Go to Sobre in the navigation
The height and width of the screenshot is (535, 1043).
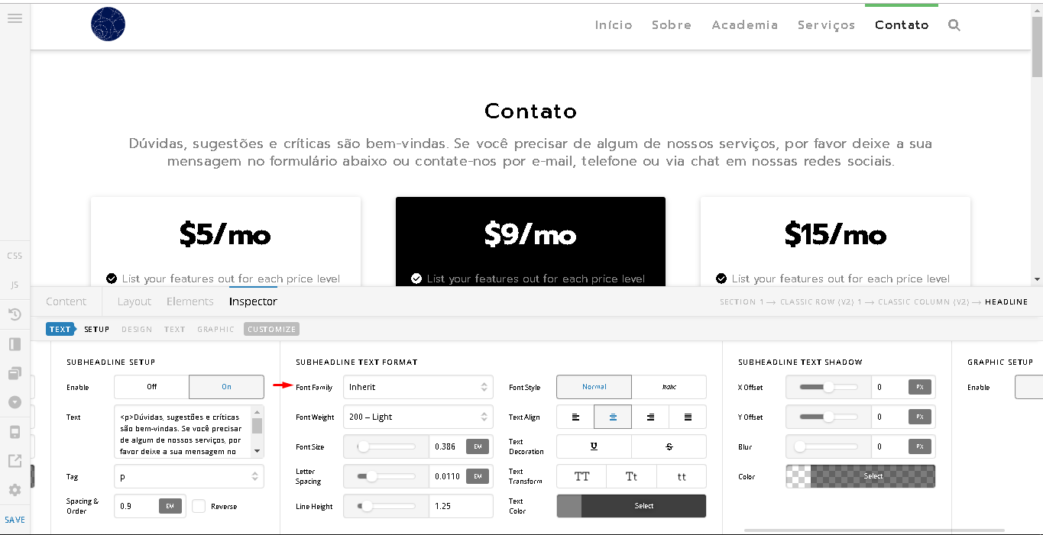(x=672, y=25)
